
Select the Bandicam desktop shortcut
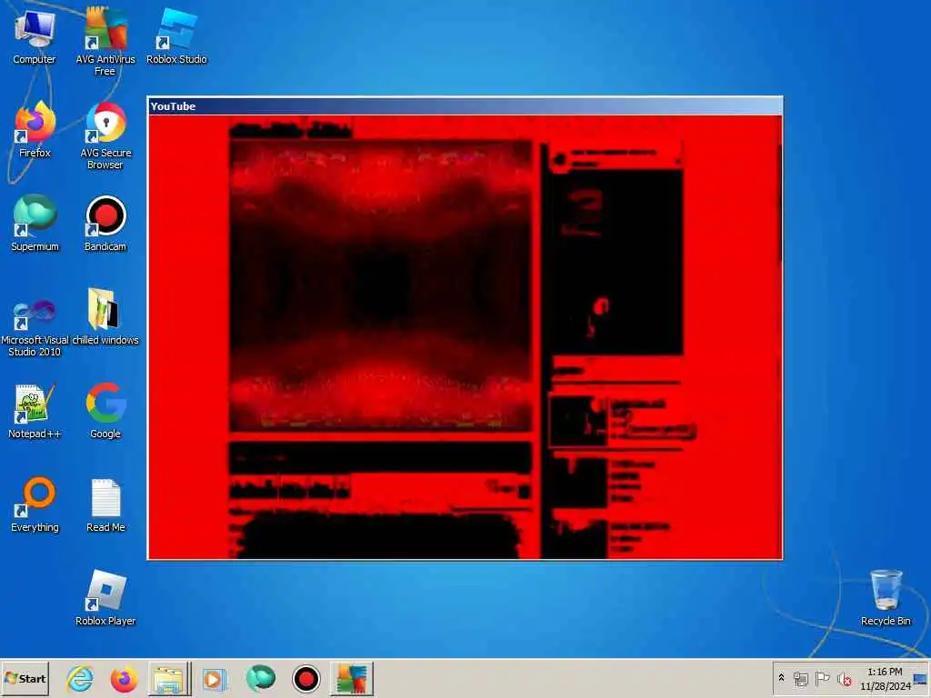[x=105, y=224]
